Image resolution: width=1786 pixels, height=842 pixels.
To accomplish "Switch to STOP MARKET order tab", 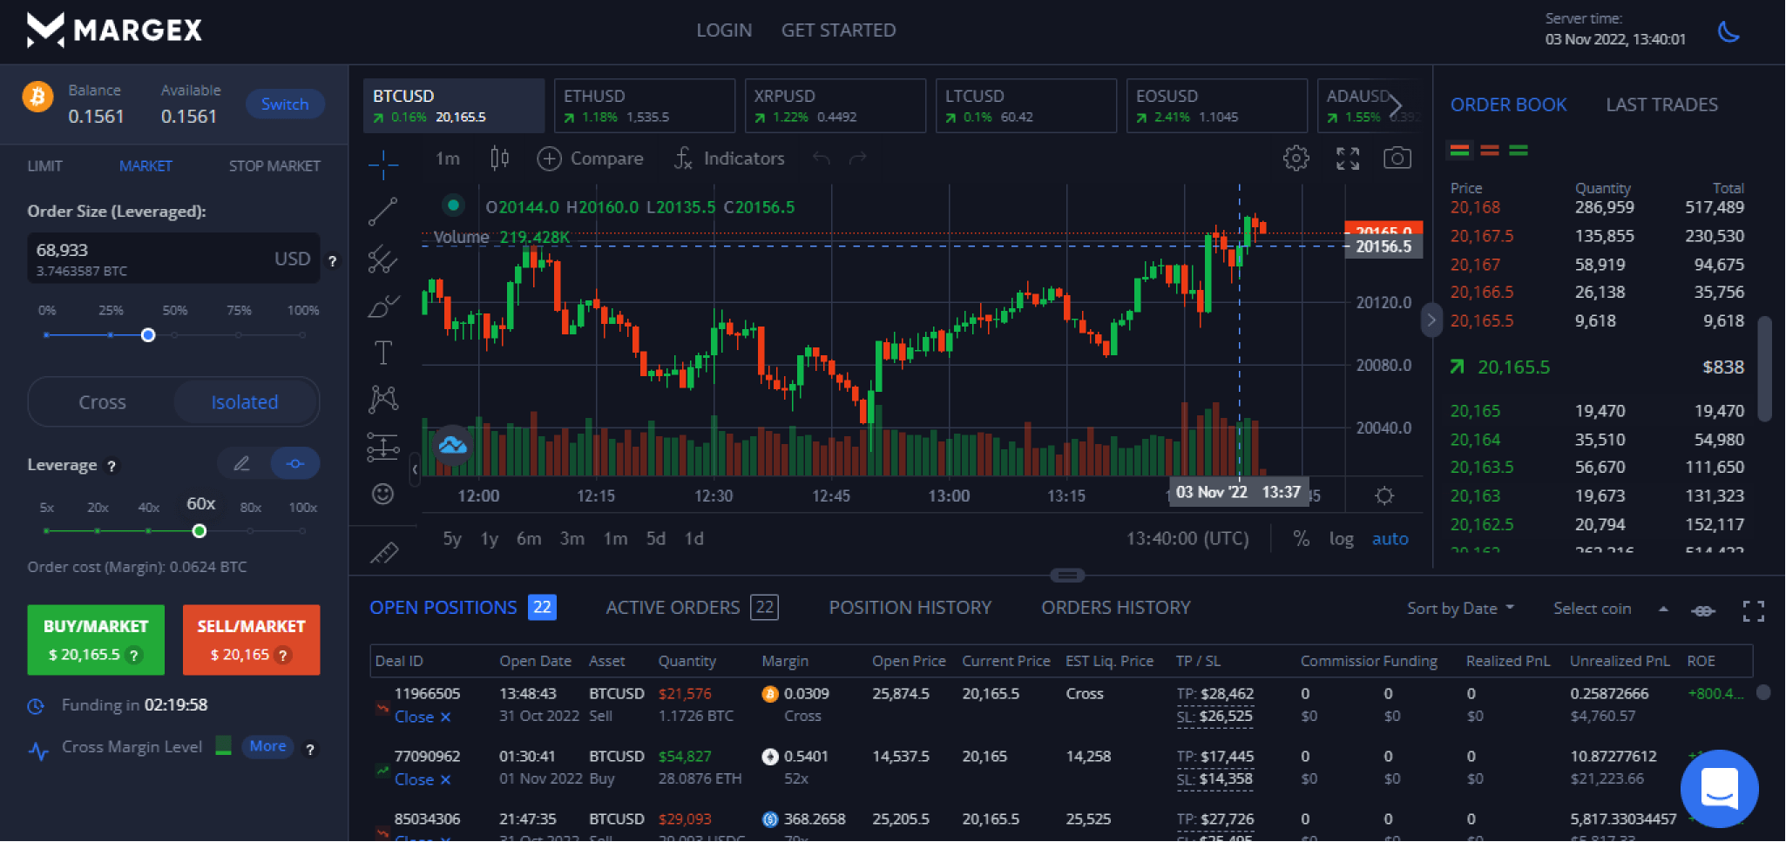I will (274, 165).
